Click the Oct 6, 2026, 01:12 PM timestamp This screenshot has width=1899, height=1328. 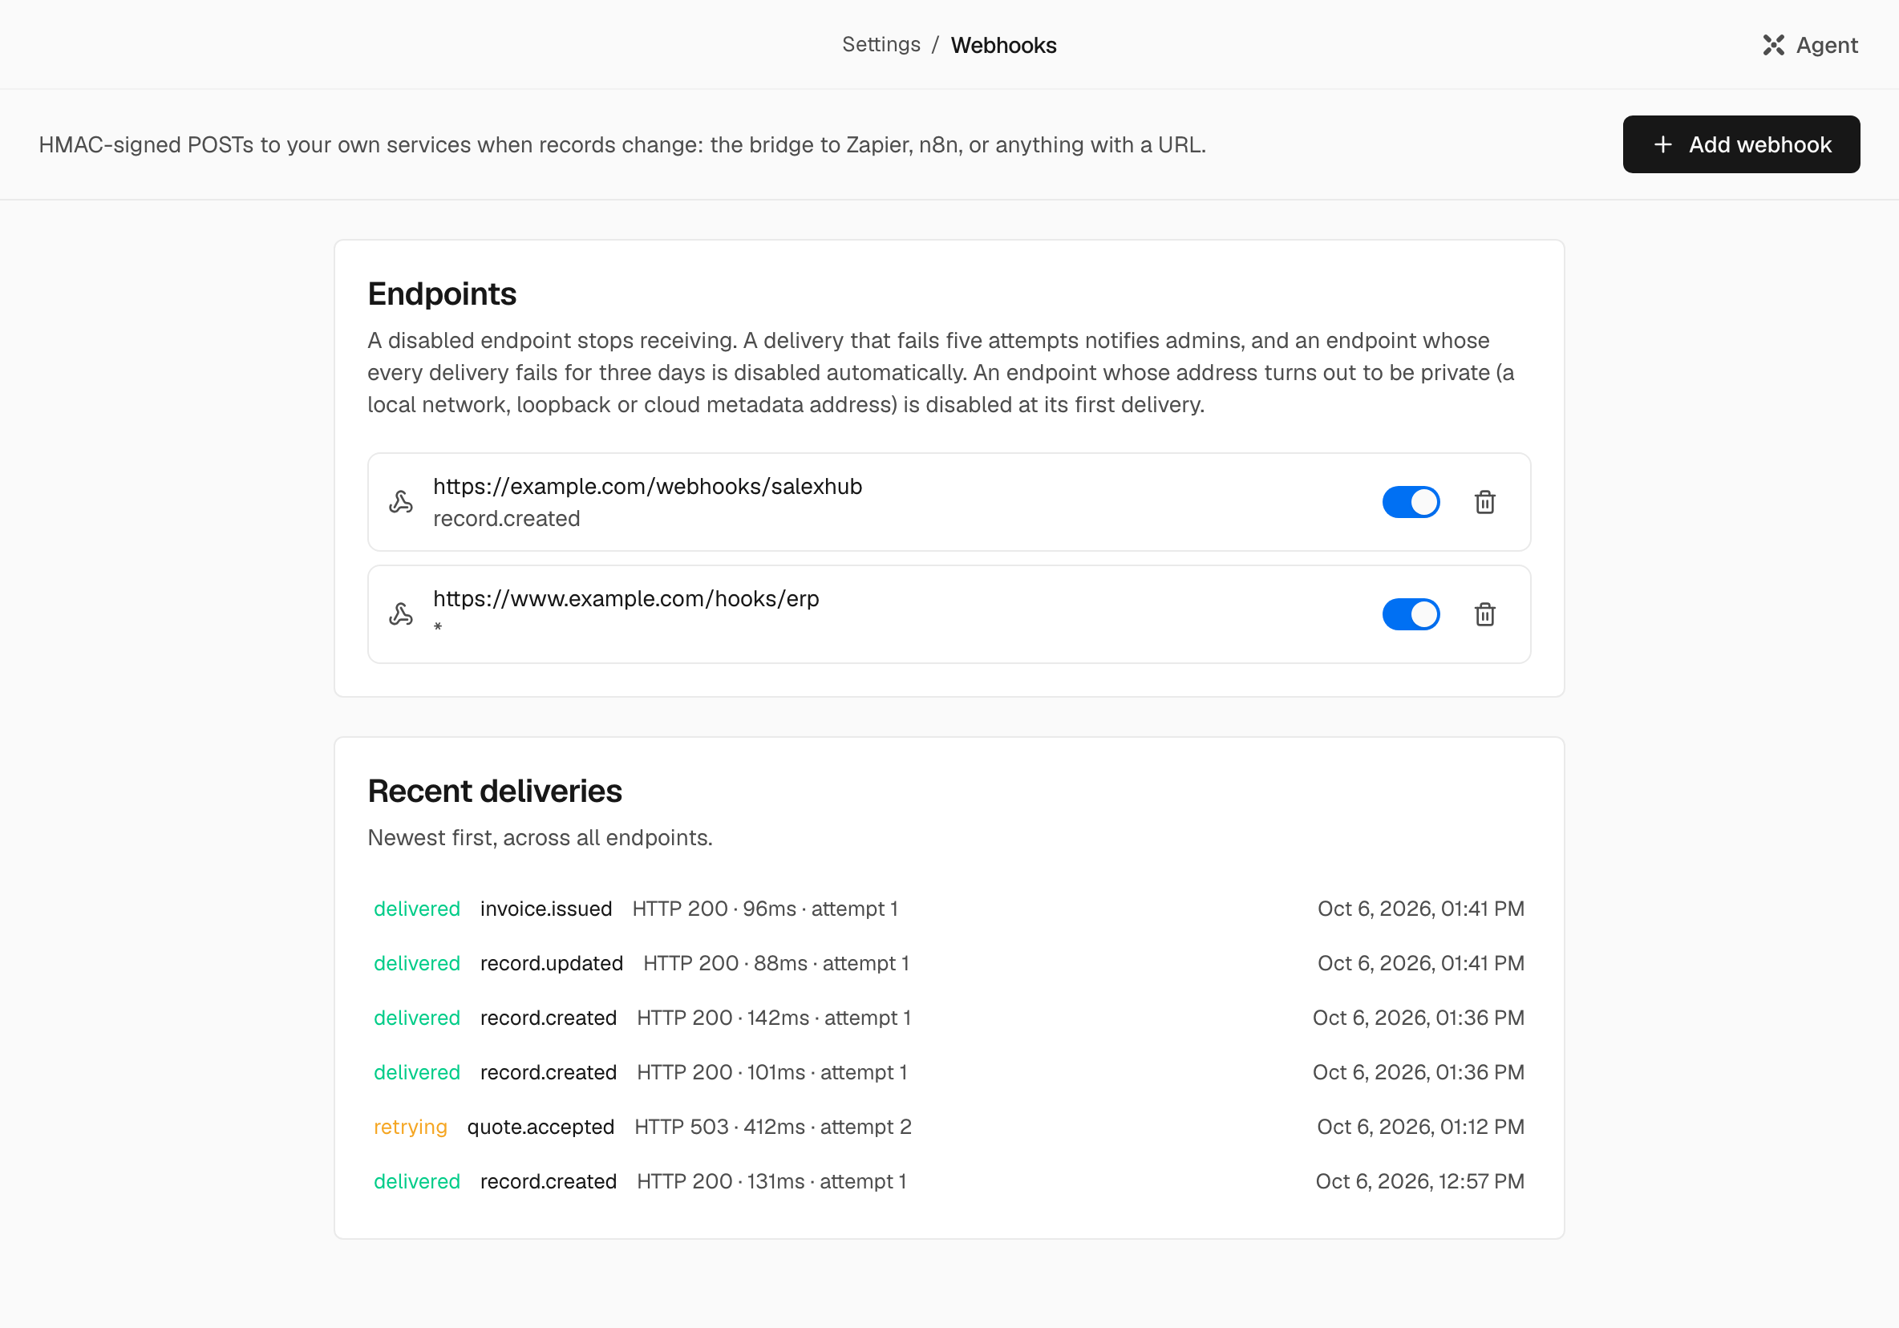click(1420, 1127)
